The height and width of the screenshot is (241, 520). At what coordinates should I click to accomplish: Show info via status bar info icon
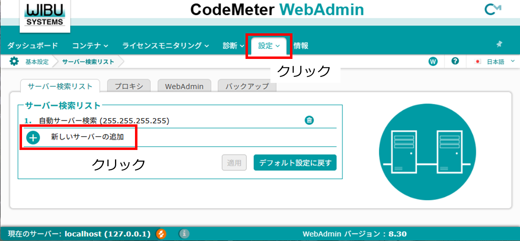pos(184,234)
